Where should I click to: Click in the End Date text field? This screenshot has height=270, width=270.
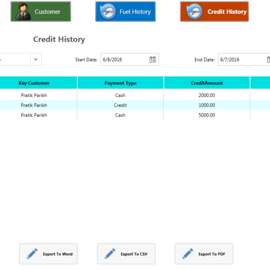[241, 59]
